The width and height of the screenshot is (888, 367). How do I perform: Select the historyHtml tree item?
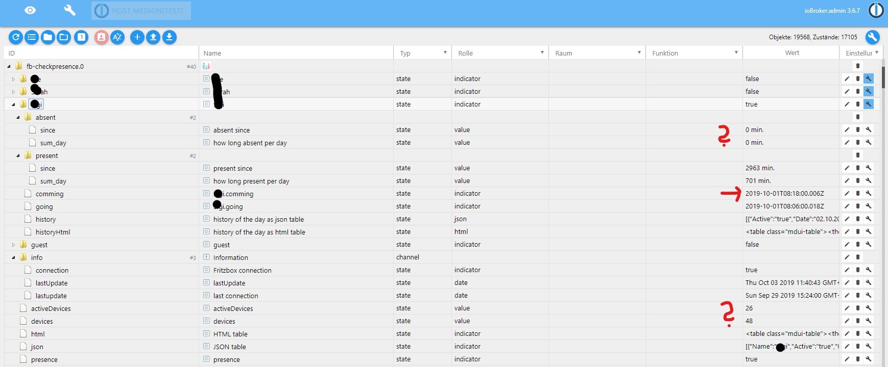[53, 232]
